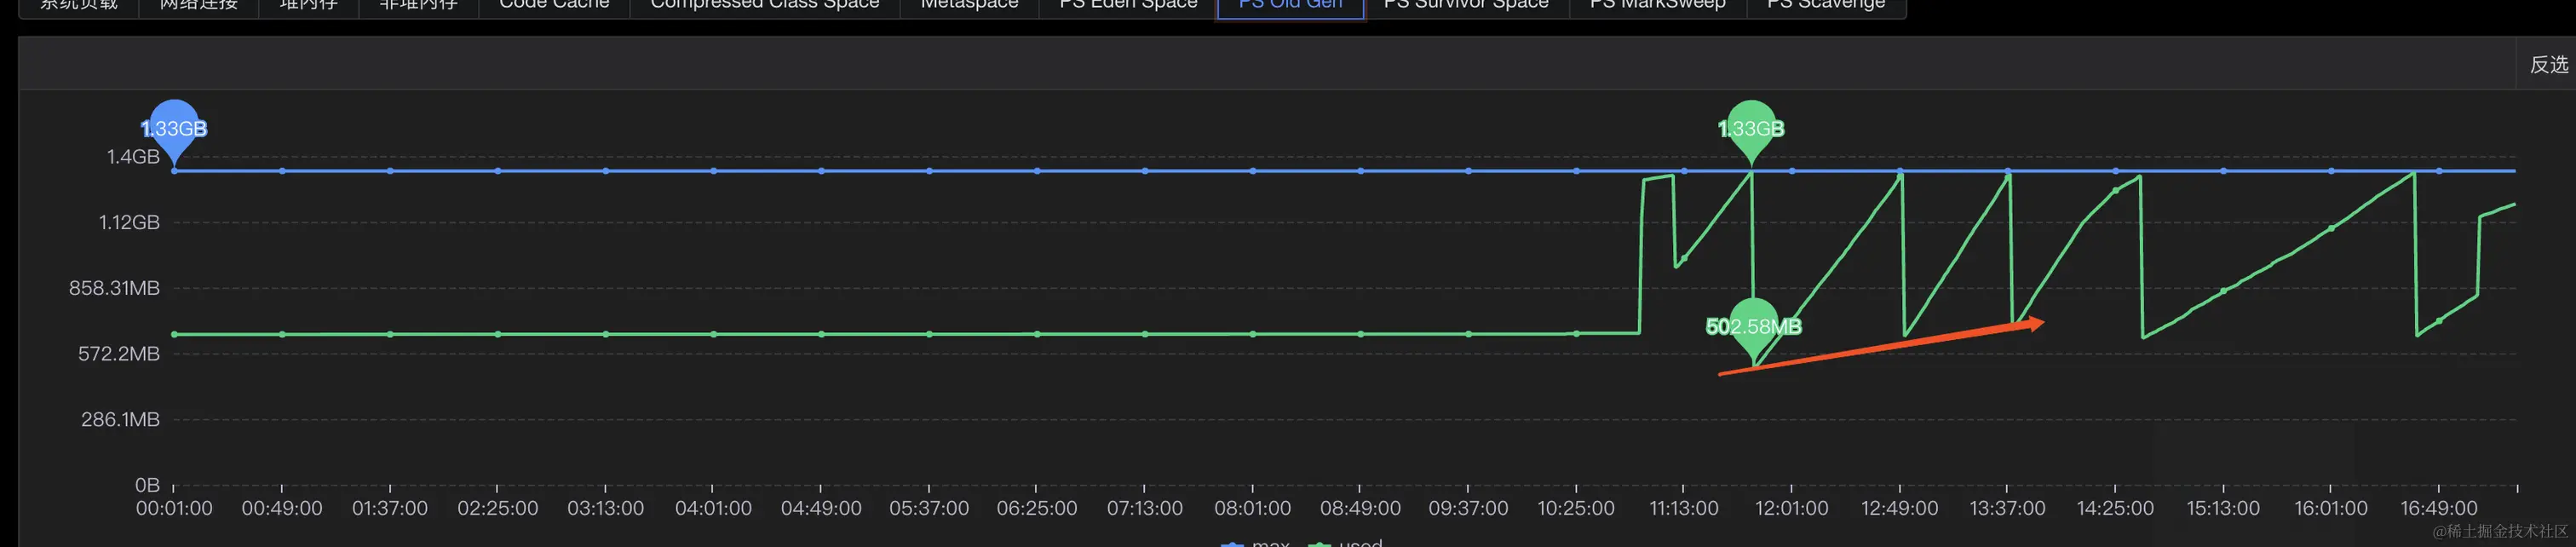Click the 反选 invert-selection button
Viewport: 2576px width, 547px height.
point(2548,65)
